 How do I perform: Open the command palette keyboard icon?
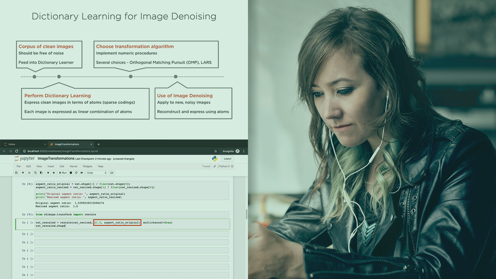112,173
